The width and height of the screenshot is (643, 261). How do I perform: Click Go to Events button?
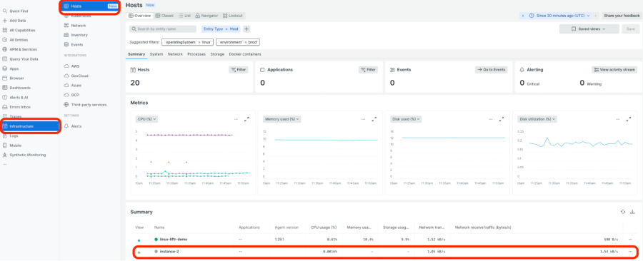click(x=492, y=70)
